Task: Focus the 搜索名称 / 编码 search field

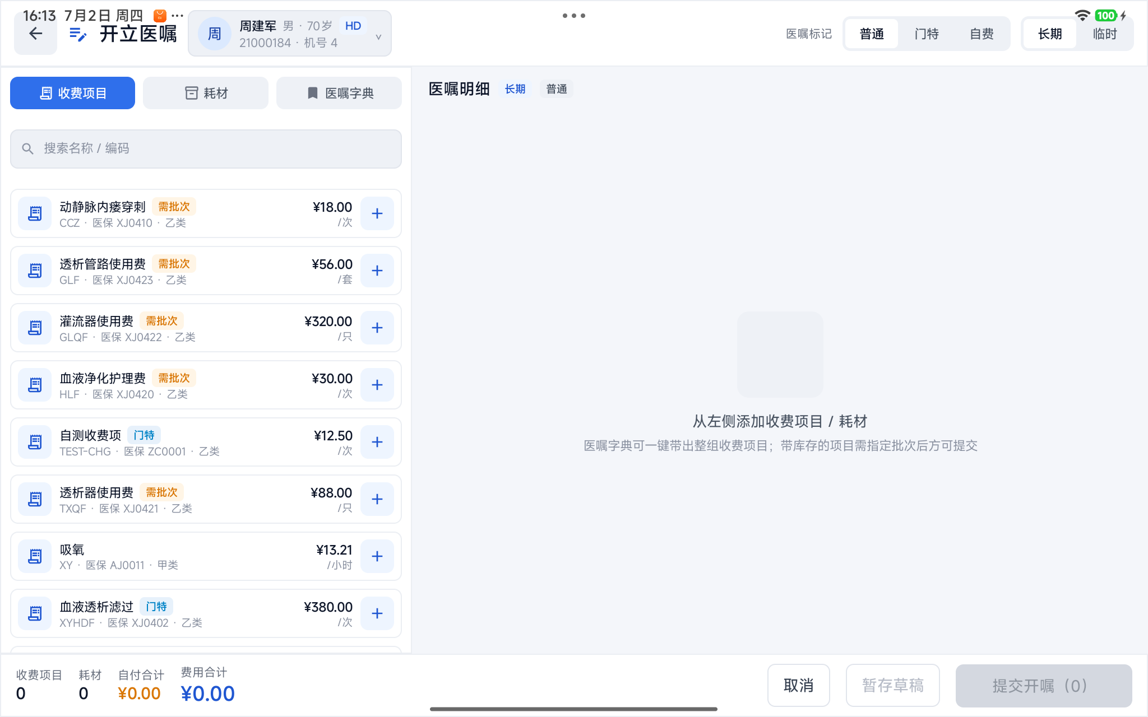Action: (206, 148)
